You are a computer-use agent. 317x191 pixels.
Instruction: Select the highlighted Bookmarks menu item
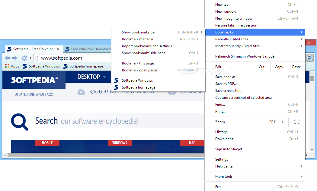tap(255, 32)
